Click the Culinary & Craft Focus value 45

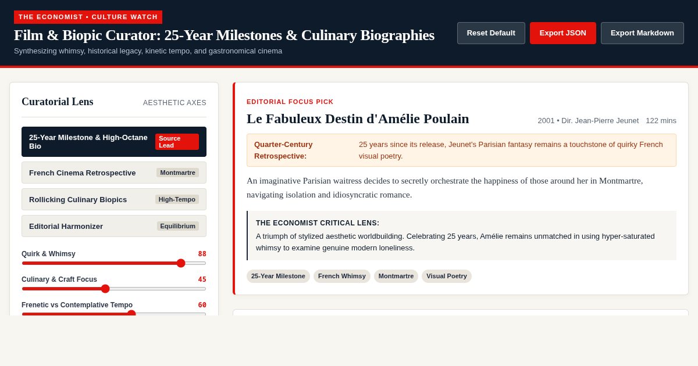click(202, 279)
